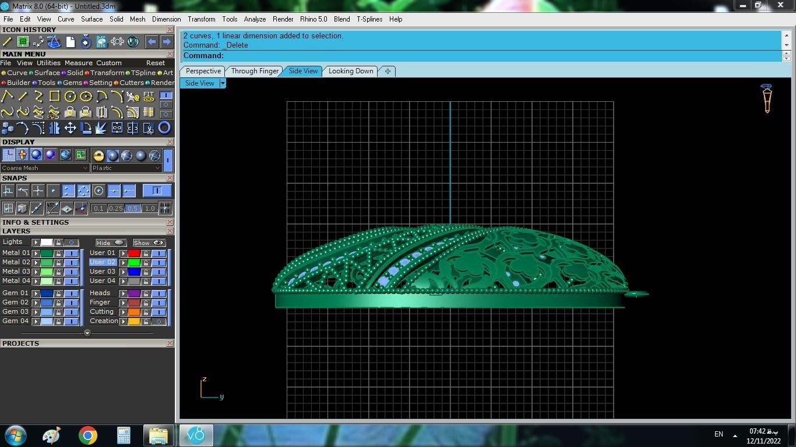Toggle visibility of the Creation layer
Viewport: 796px width, 447px height.
[159, 321]
